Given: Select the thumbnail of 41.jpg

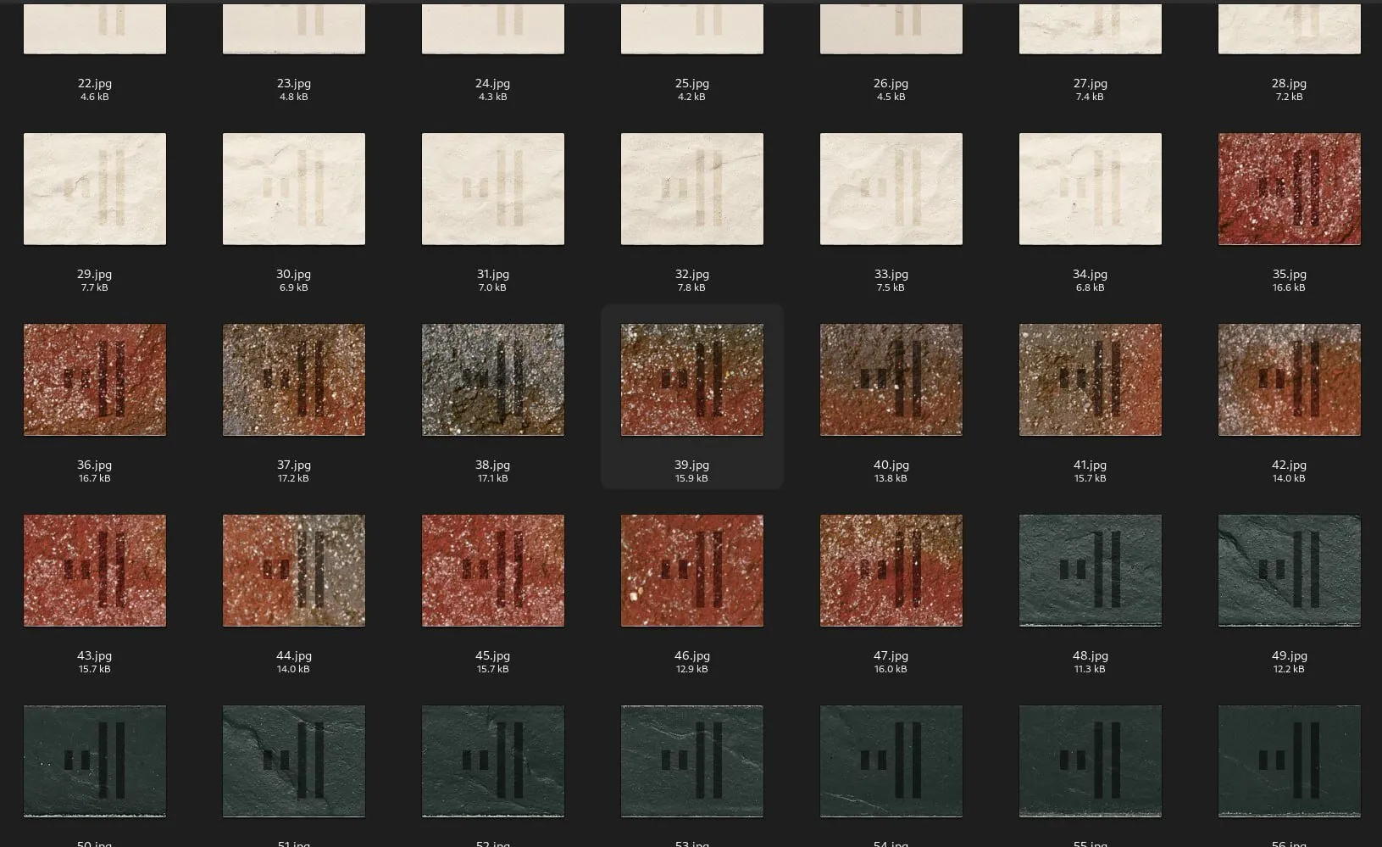Looking at the screenshot, I should pyautogui.click(x=1091, y=380).
